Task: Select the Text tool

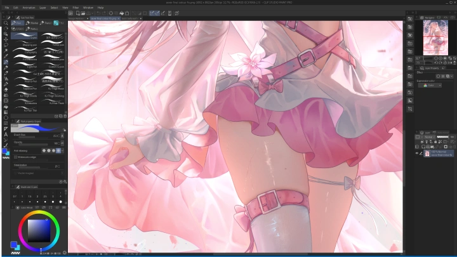Action: (6, 135)
